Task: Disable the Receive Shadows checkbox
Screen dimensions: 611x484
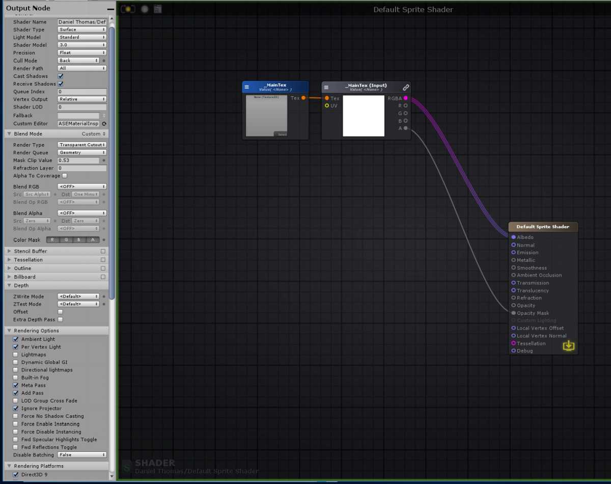Action: click(61, 84)
